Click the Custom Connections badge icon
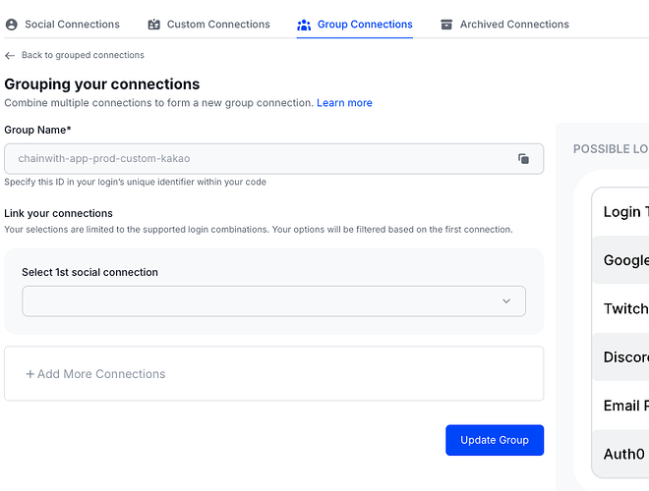 154,25
